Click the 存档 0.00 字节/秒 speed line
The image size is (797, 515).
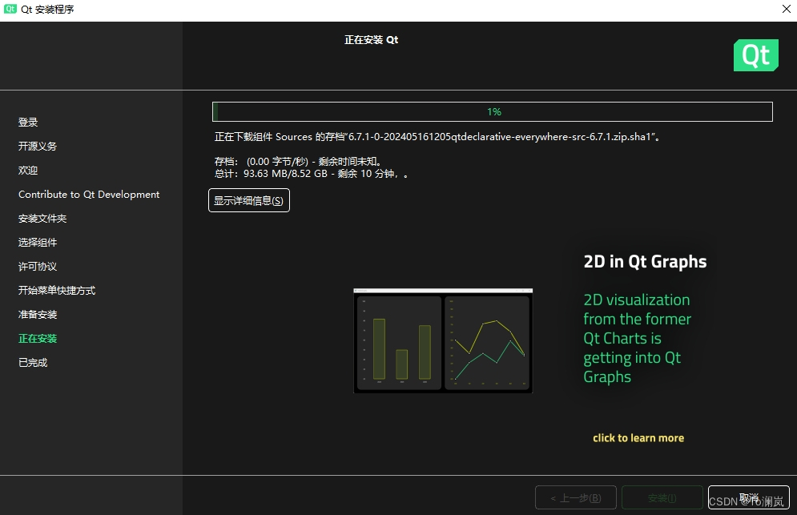[x=298, y=161]
